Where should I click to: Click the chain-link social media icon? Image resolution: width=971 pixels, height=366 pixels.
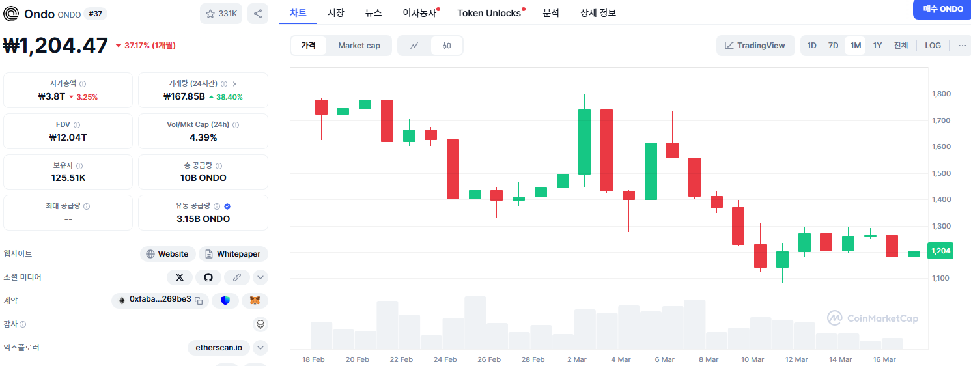click(237, 277)
